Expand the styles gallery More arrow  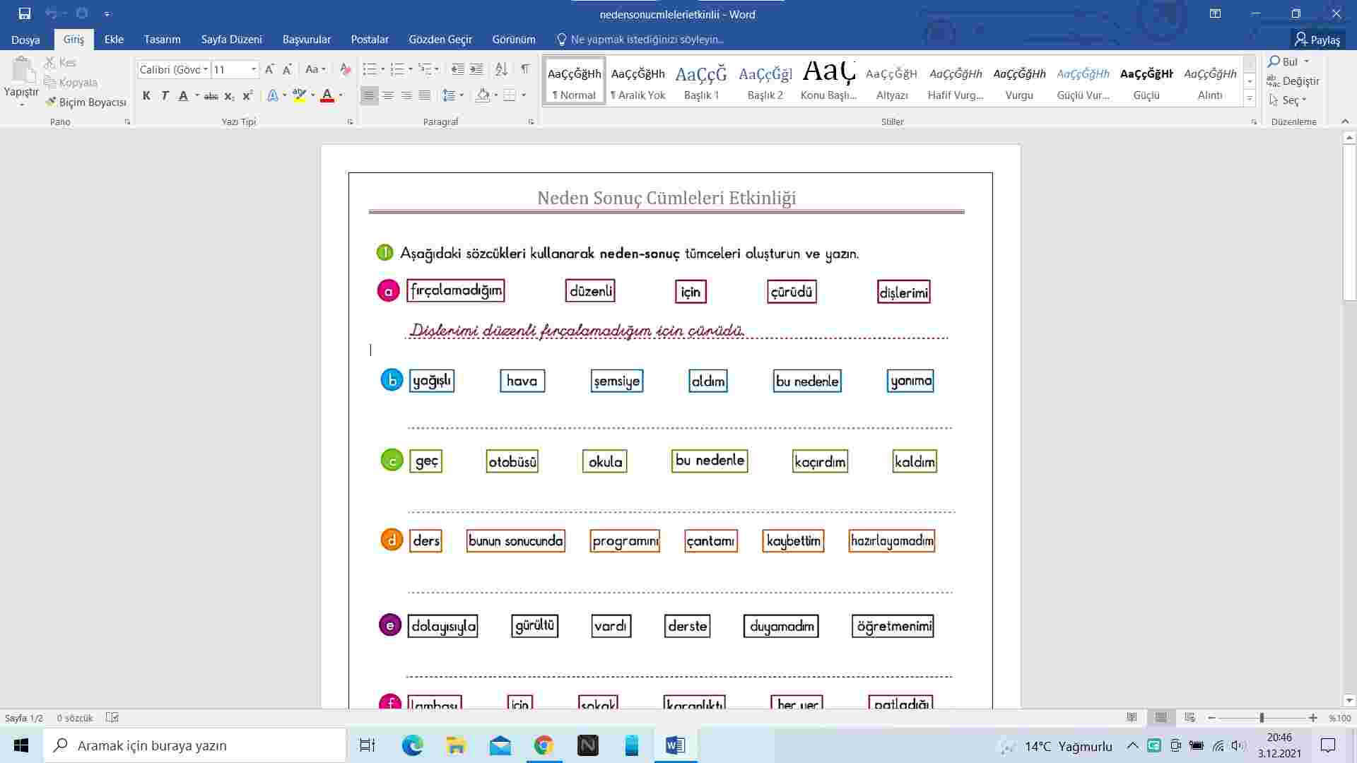1250,99
